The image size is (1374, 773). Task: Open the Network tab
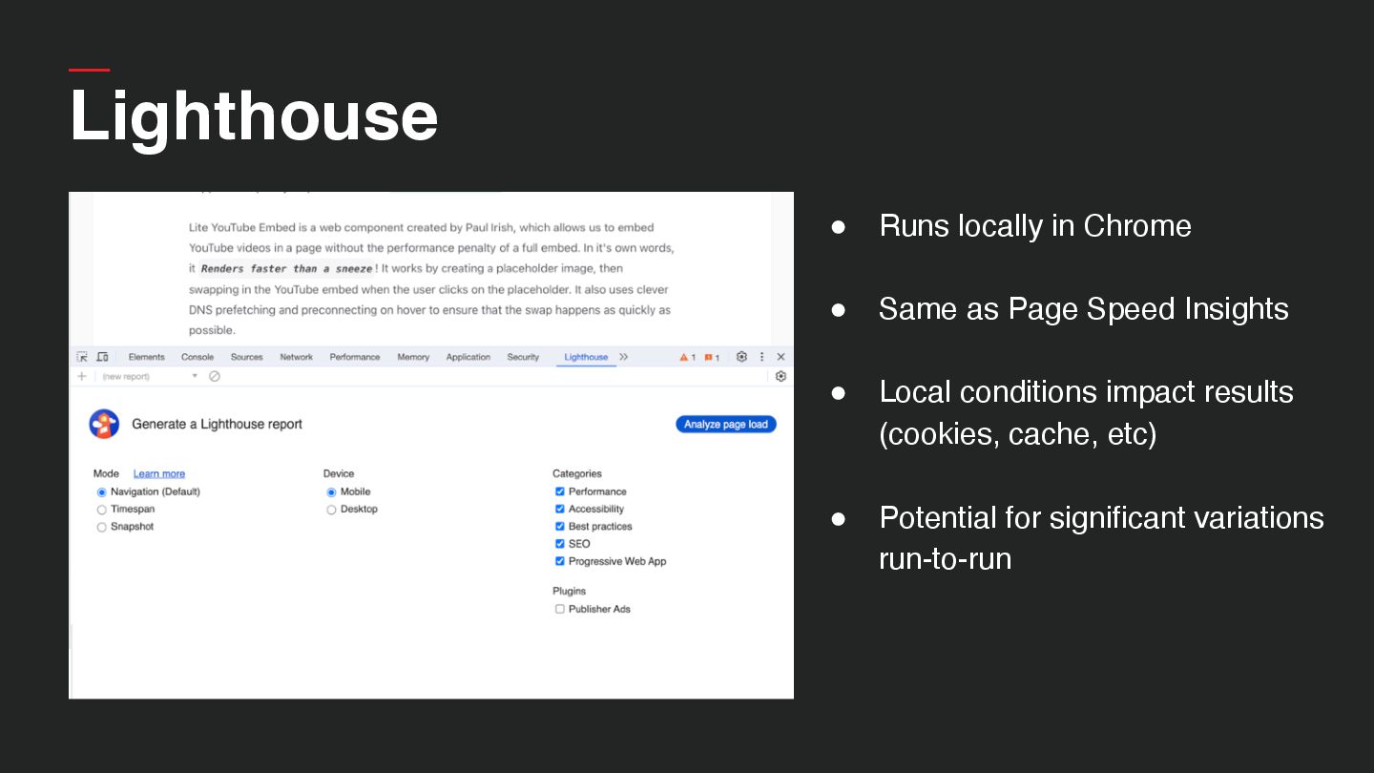296,357
